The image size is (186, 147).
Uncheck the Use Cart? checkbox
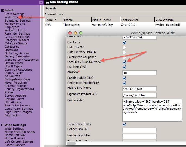[x=124, y=42]
